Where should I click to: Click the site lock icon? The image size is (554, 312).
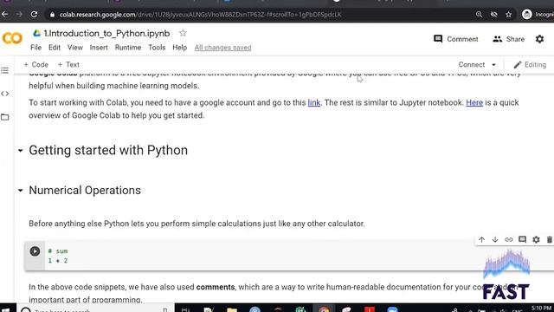tap(52, 15)
